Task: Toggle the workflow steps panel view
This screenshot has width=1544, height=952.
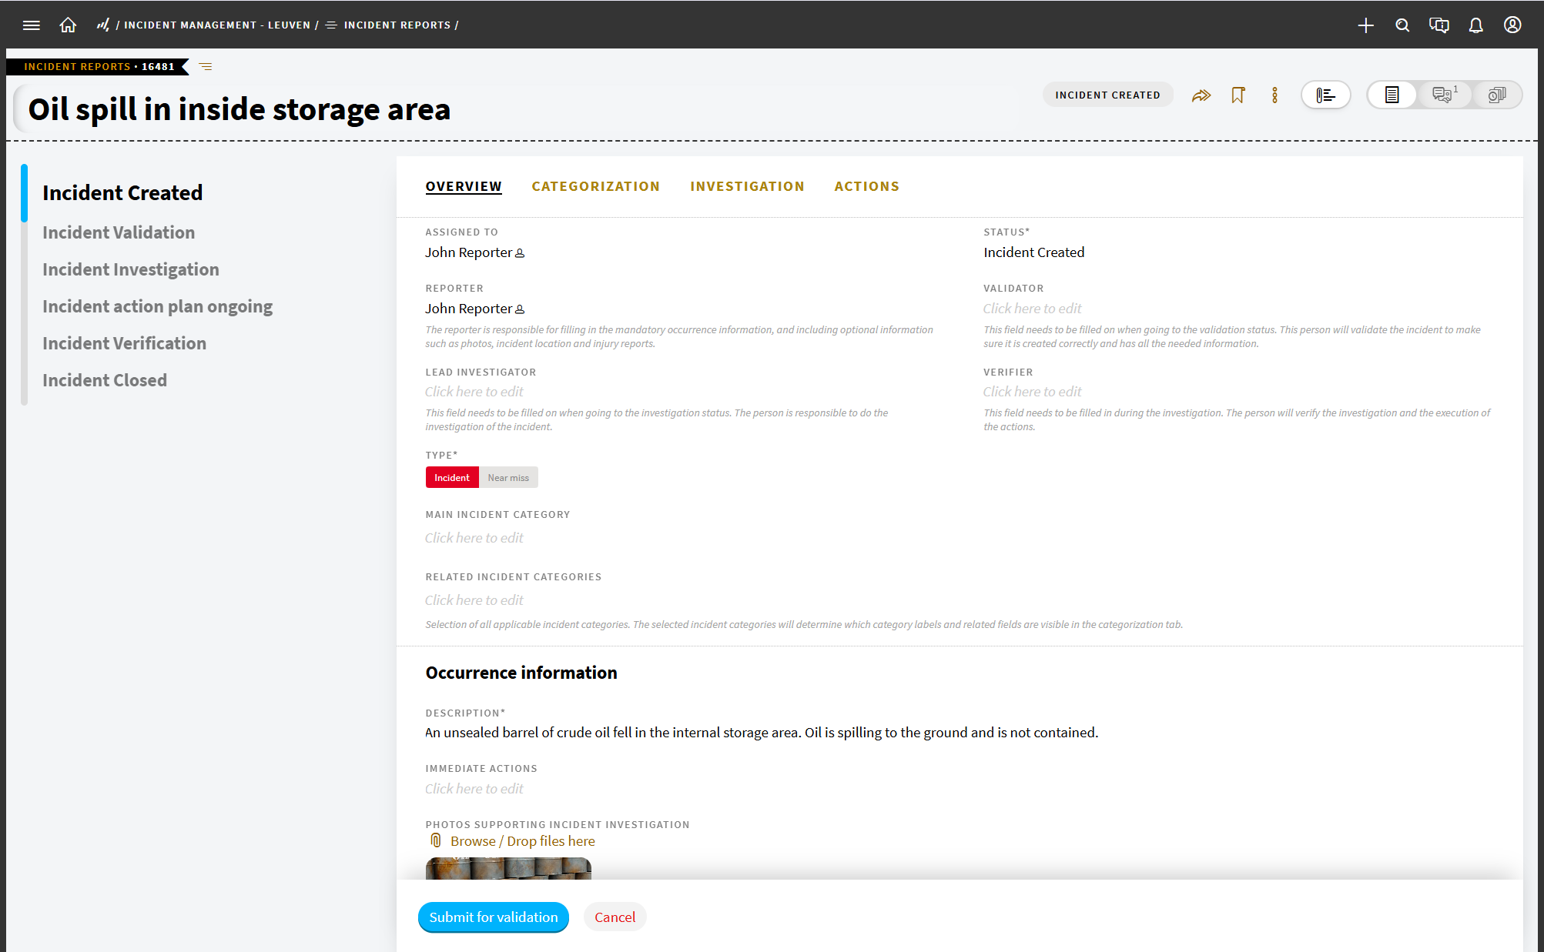Action: point(1326,95)
